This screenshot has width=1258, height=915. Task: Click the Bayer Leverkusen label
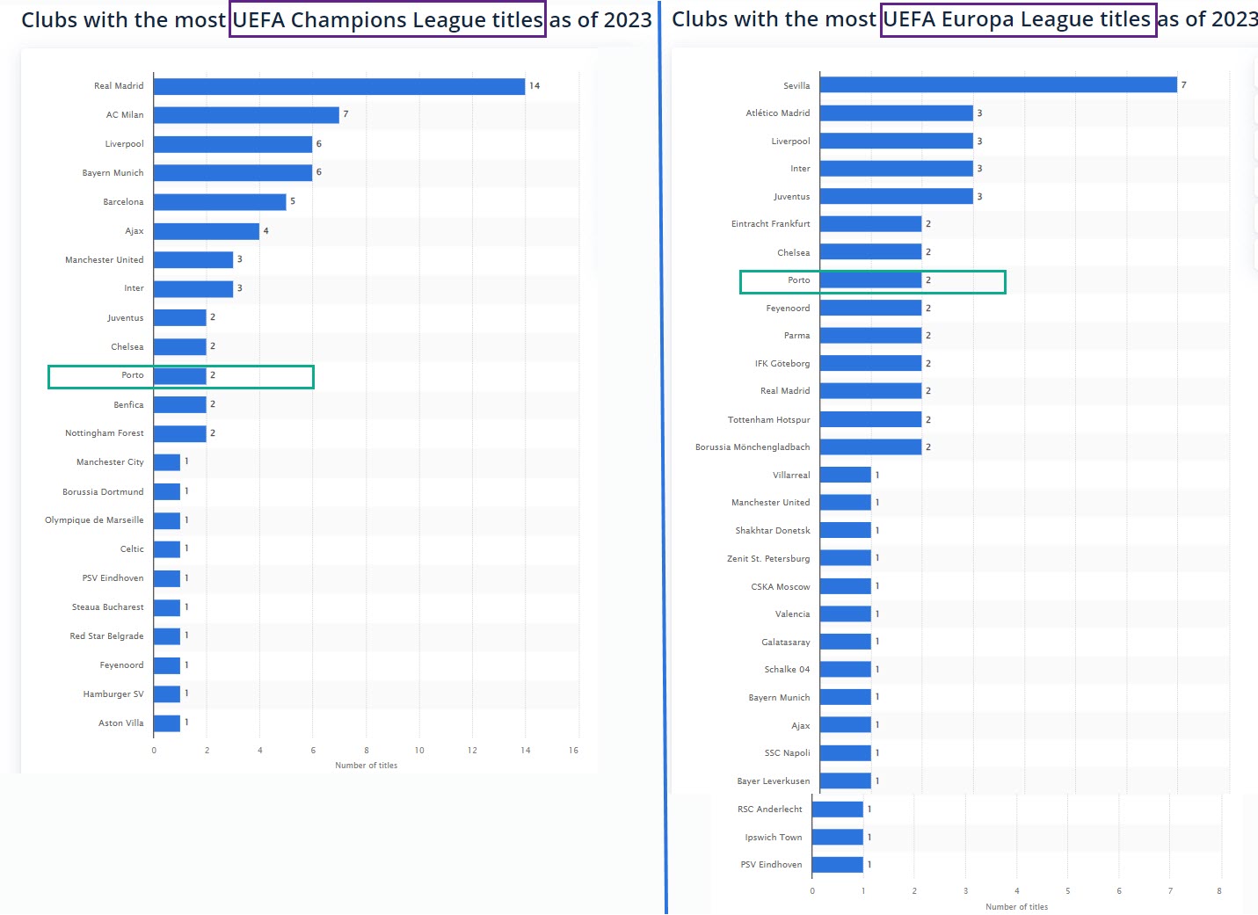pos(774,781)
